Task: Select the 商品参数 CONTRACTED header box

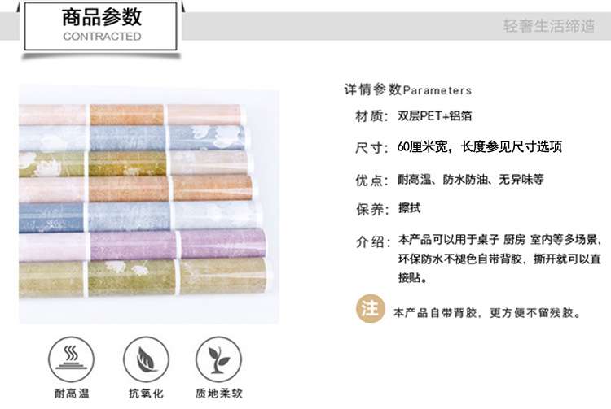Action: pos(101,26)
